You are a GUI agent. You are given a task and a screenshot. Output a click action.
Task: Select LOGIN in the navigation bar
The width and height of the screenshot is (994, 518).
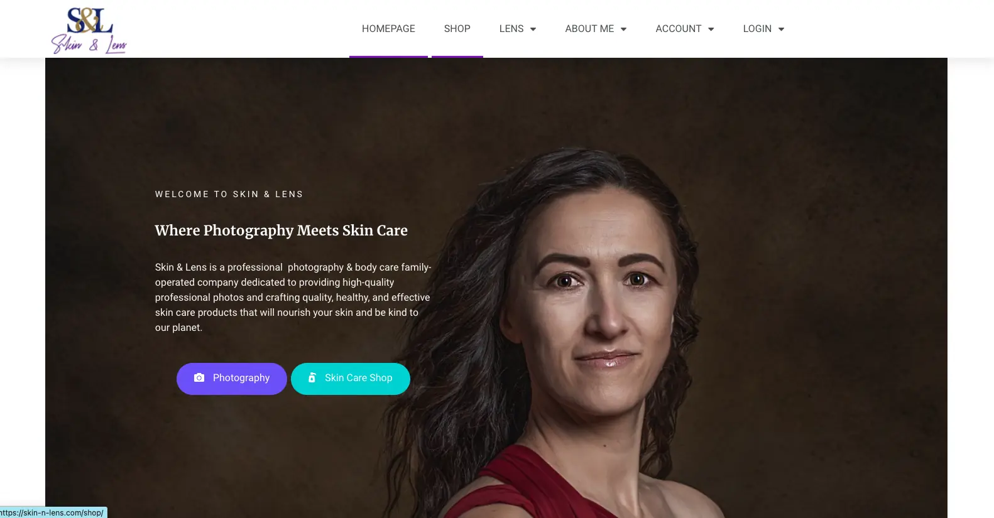click(757, 29)
